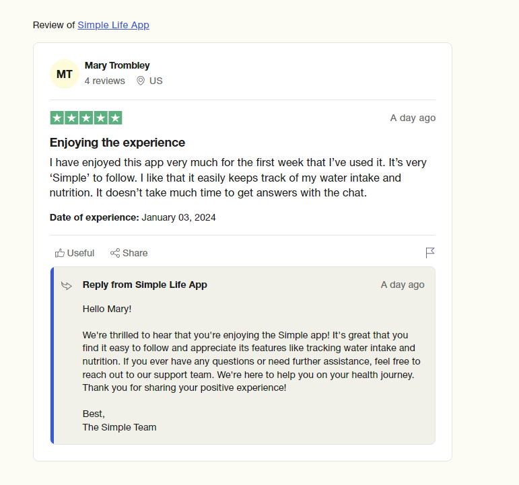Click the share network icon
The width and height of the screenshot is (519, 485).
click(x=115, y=253)
